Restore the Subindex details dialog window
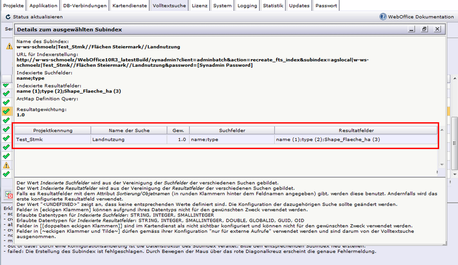 click(424, 29)
